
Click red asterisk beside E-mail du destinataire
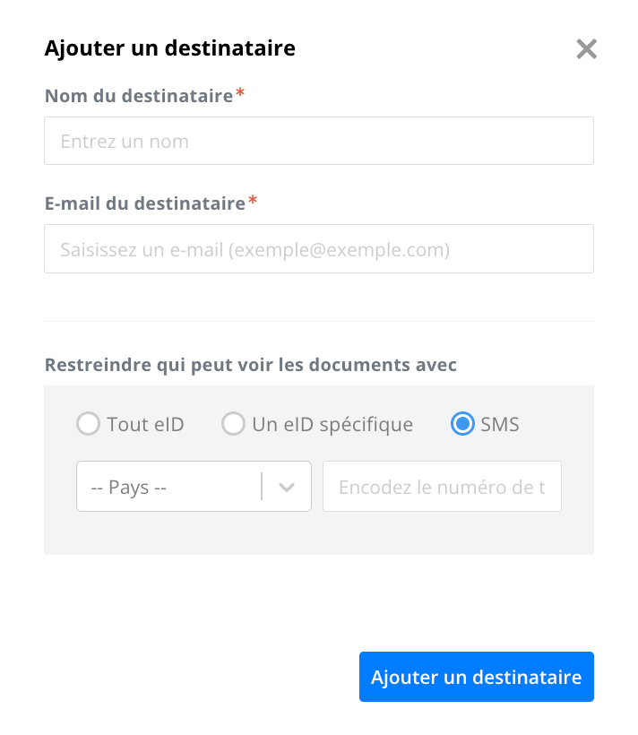coord(253,200)
